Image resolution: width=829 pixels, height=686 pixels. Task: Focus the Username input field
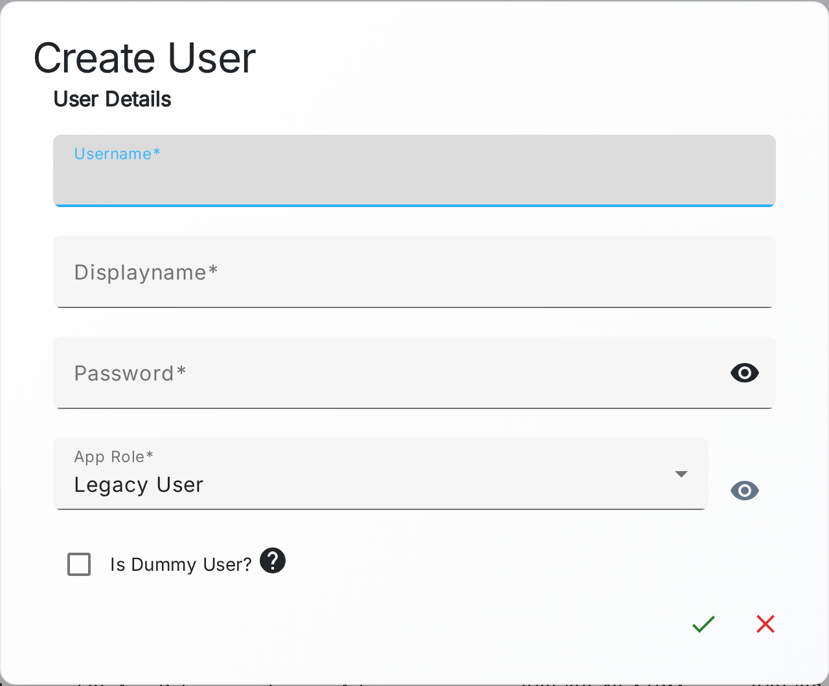(x=414, y=171)
